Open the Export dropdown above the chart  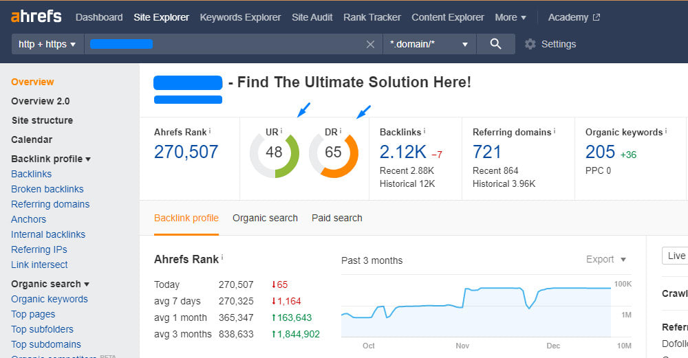coord(606,259)
